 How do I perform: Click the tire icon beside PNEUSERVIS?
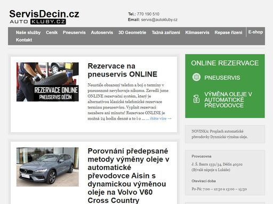click(196, 77)
